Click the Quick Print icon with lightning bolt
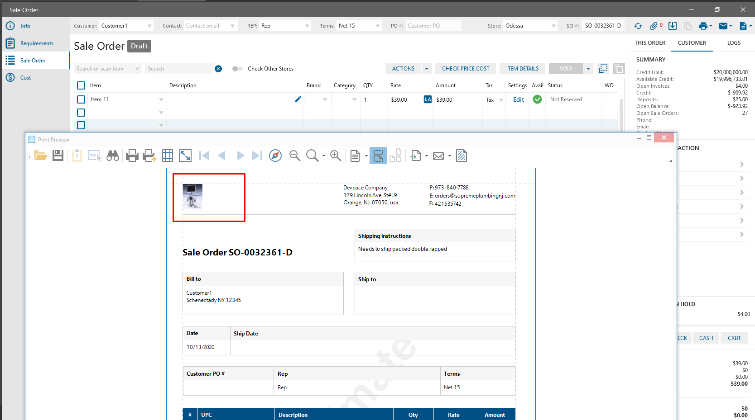 point(149,156)
